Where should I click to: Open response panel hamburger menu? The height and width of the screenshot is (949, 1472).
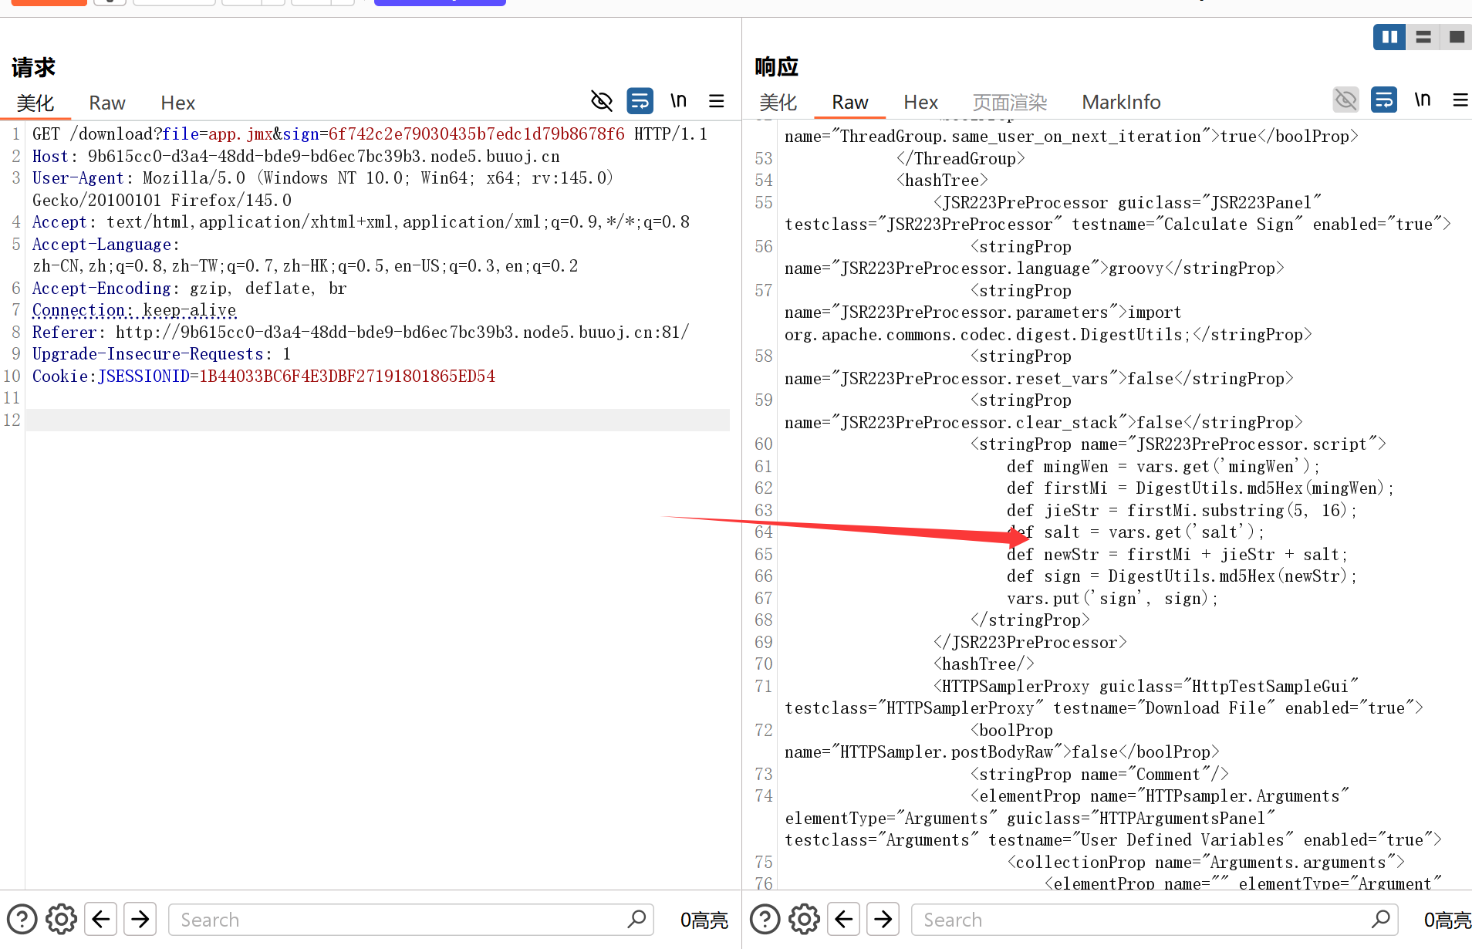(x=1460, y=100)
